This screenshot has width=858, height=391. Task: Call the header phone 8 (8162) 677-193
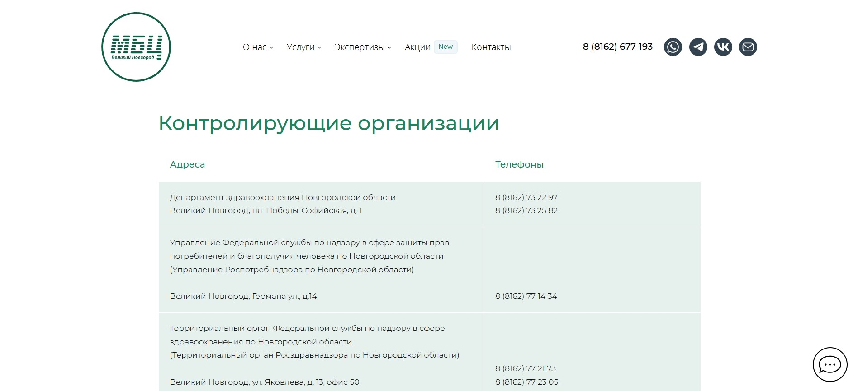(x=617, y=47)
